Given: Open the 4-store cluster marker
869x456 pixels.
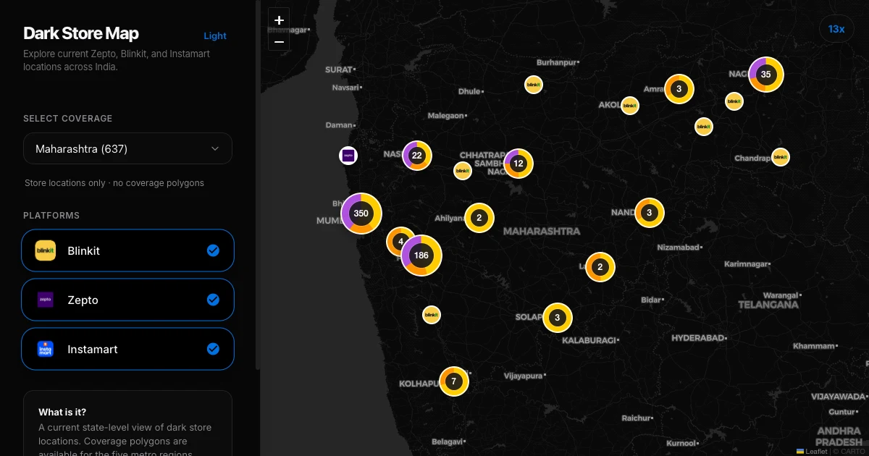Looking at the screenshot, I should [400, 242].
